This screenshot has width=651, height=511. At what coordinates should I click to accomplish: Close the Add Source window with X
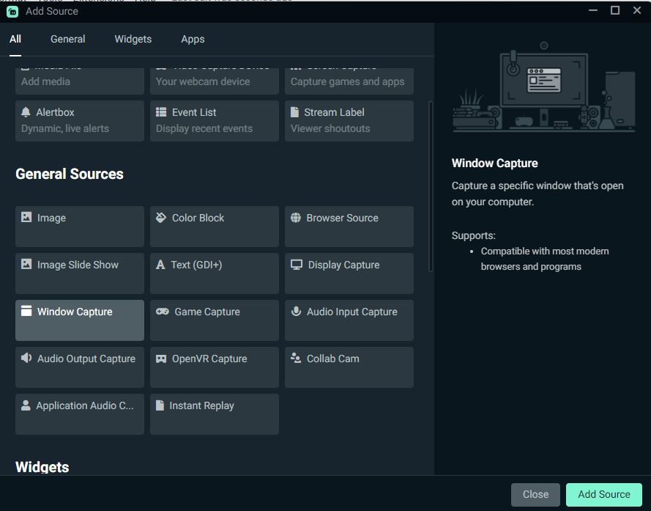(637, 10)
